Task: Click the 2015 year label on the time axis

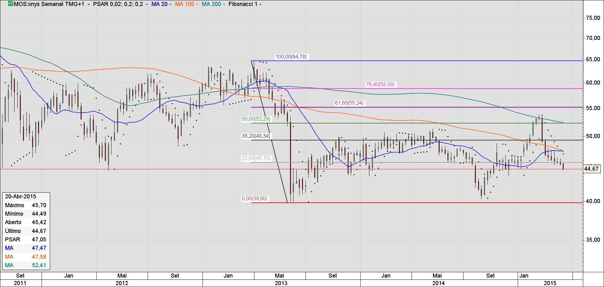Action: 551,283
